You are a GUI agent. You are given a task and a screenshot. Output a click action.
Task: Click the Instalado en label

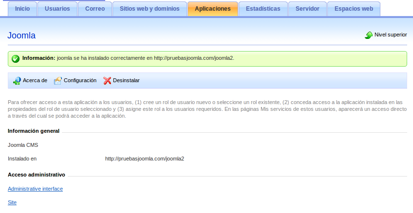(22, 159)
